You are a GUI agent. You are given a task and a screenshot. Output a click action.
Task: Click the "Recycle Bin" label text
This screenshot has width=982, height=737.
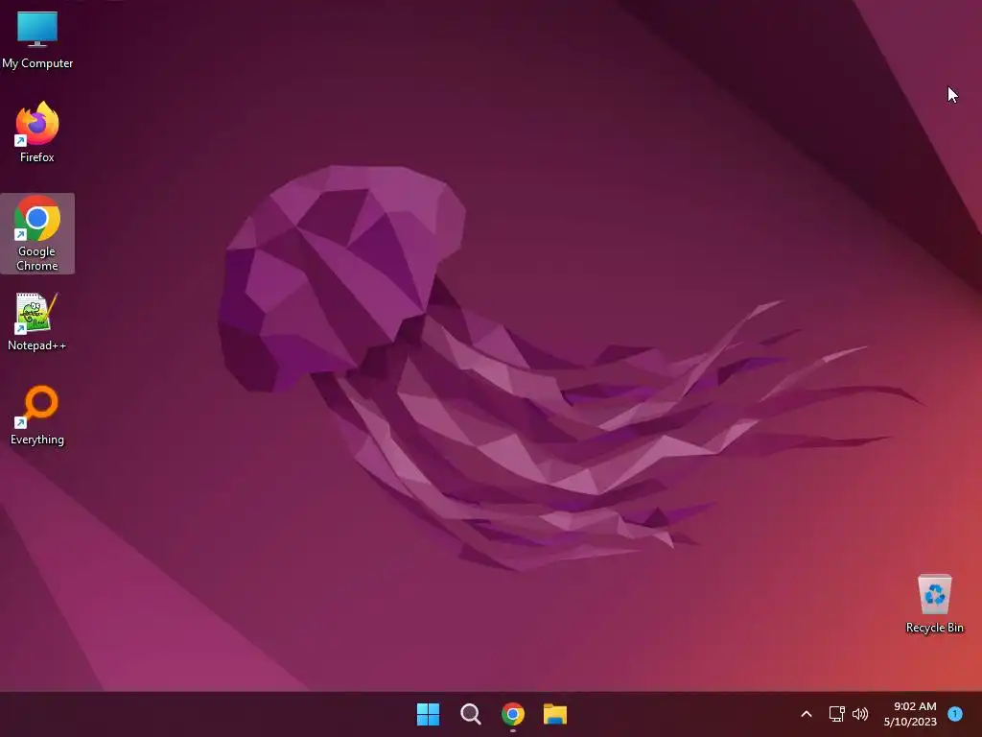[934, 628]
